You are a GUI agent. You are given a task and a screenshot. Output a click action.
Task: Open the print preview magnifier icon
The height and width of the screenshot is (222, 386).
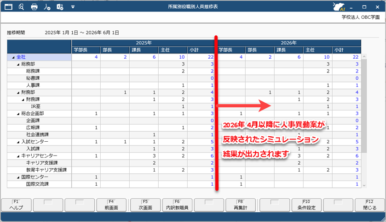pos(21,6)
